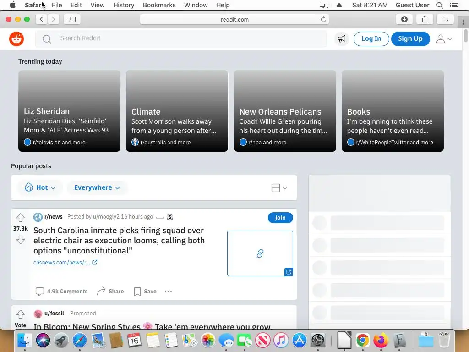Open the Help menu
Screen dimensions: 469x352
pos(223,5)
